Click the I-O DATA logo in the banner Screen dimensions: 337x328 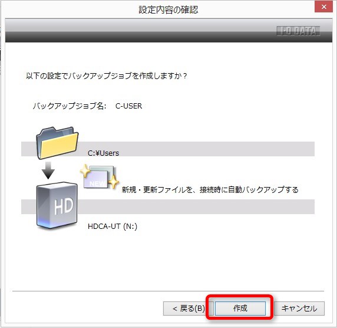[298, 31]
